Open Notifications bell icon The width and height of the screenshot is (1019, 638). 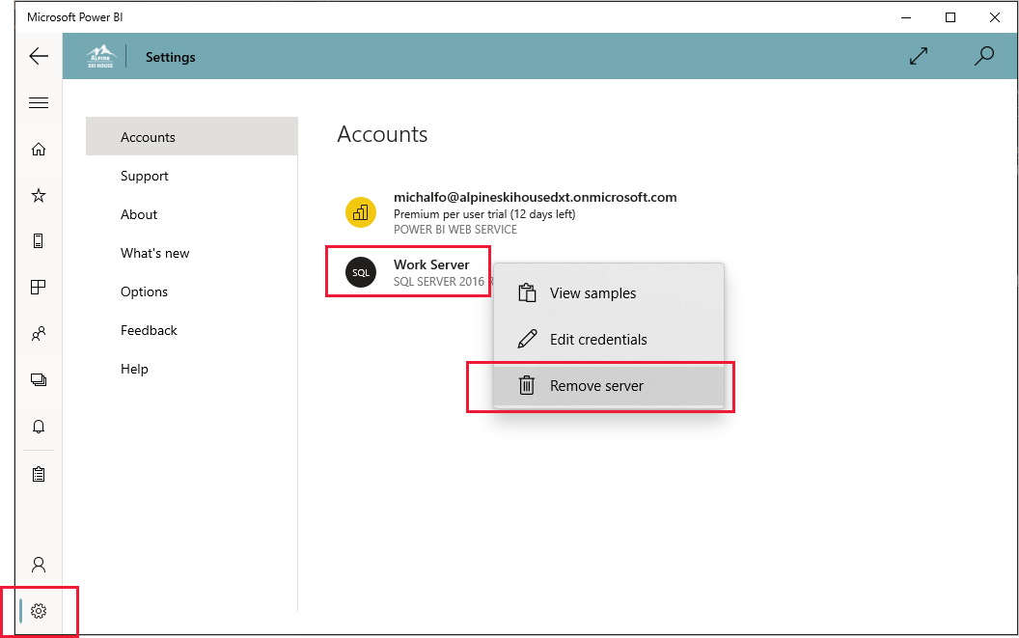click(39, 426)
